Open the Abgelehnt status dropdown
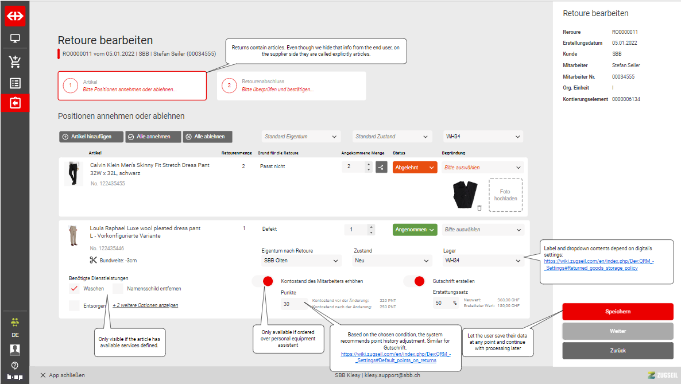 coord(415,167)
